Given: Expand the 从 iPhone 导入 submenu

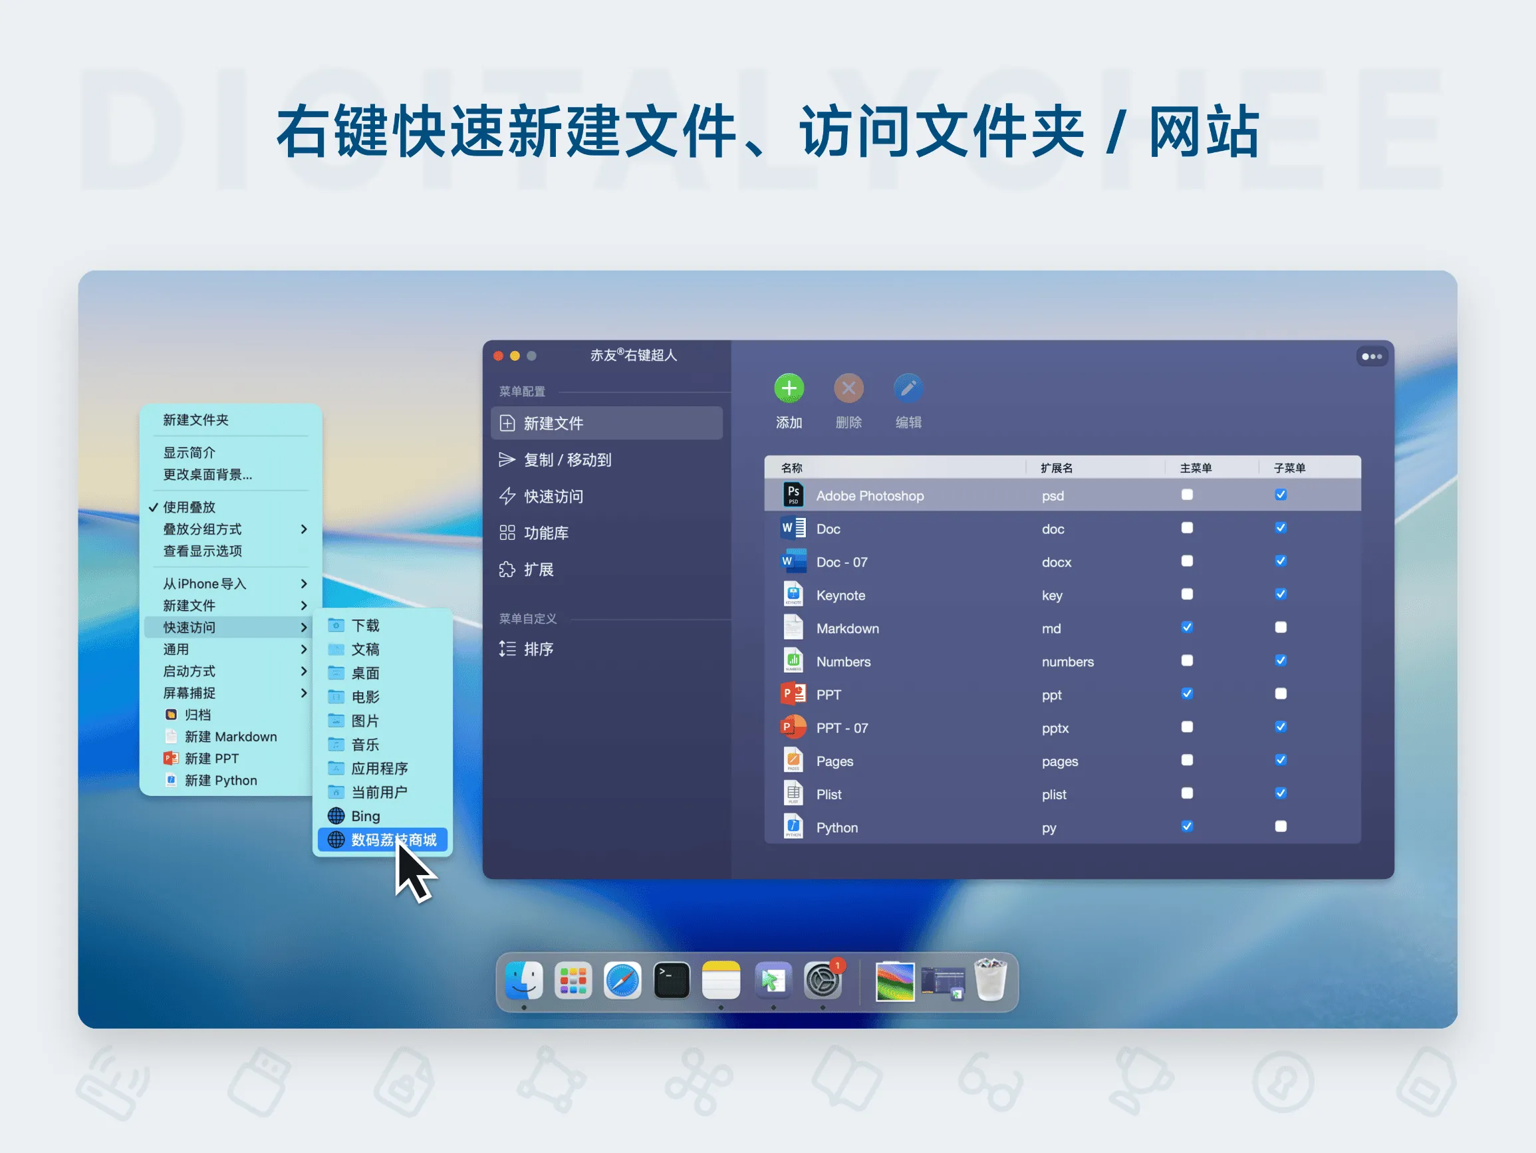Looking at the screenshot, I should pyautogui.click(x=204, y=583).
